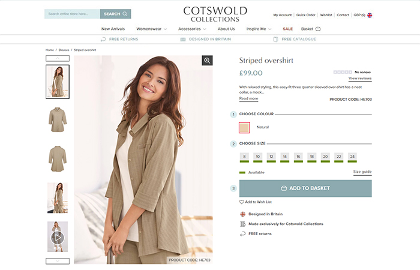Select size 12
The image size is (420, 270).
(x=271, y=157)
